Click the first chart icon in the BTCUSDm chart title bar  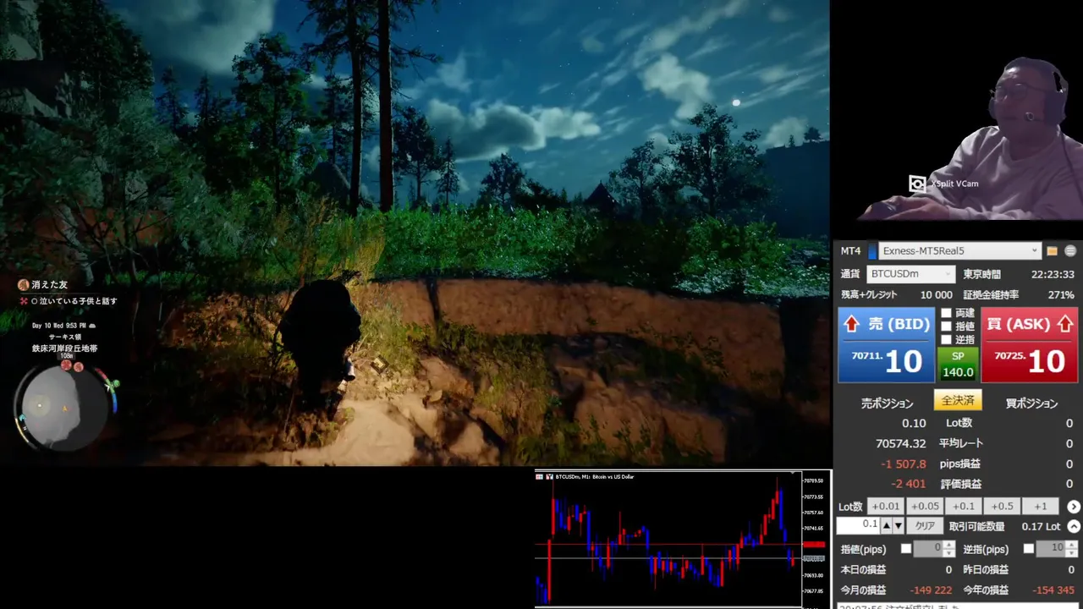[x=539, y=477]
